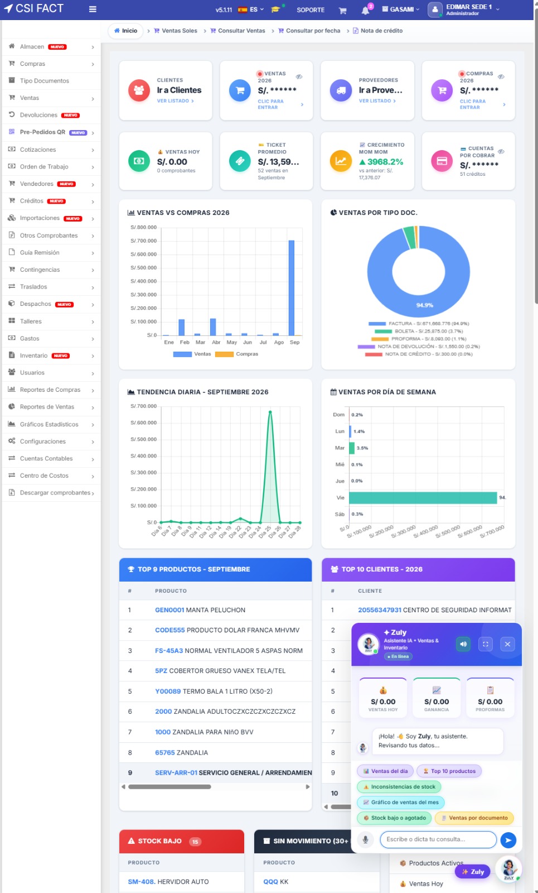Expand Zuly chat to fullscreen

(486, 644)
